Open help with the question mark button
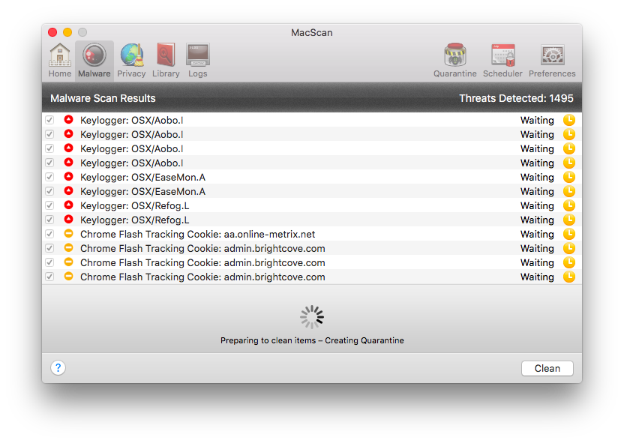Screen dimensions: 624x443 58,368
